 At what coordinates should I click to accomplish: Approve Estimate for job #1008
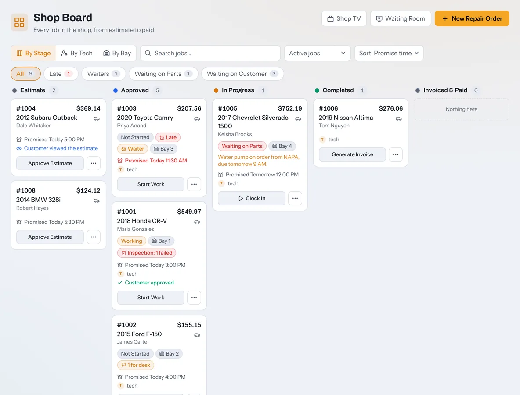coord(50,237)
